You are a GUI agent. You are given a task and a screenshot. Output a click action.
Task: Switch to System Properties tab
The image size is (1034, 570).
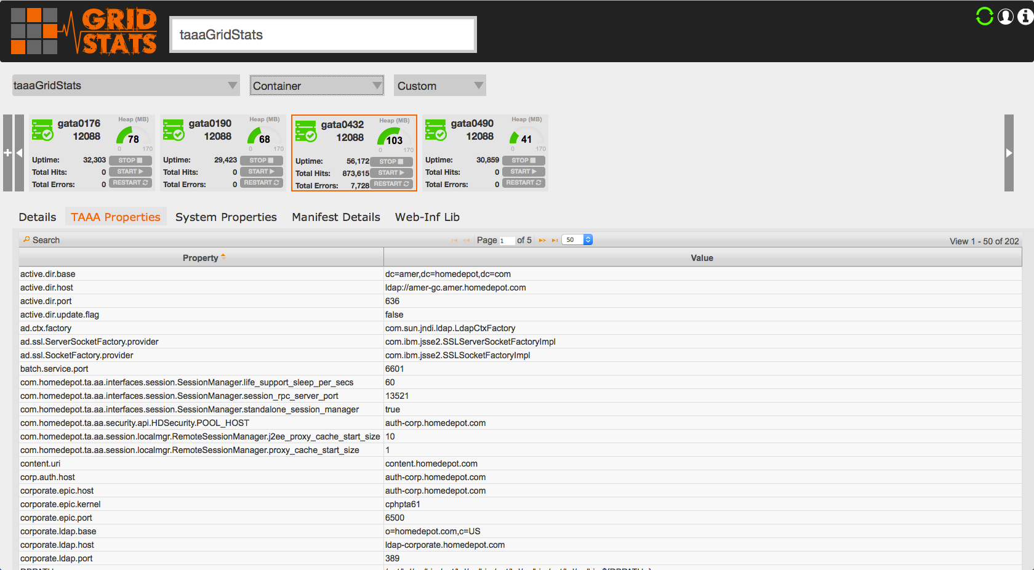click(x=226, y=217)
